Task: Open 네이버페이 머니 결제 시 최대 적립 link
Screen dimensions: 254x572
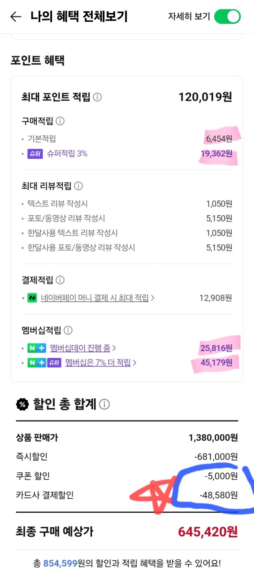Action: [x=95, y=298]
